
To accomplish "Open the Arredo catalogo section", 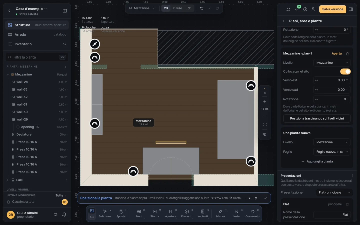I will [x=37, y=34].
